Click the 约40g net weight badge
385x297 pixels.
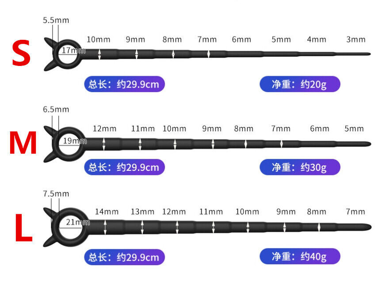click(x=300, y=256)
